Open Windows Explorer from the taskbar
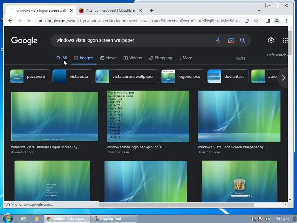 (x=23, y=219)
